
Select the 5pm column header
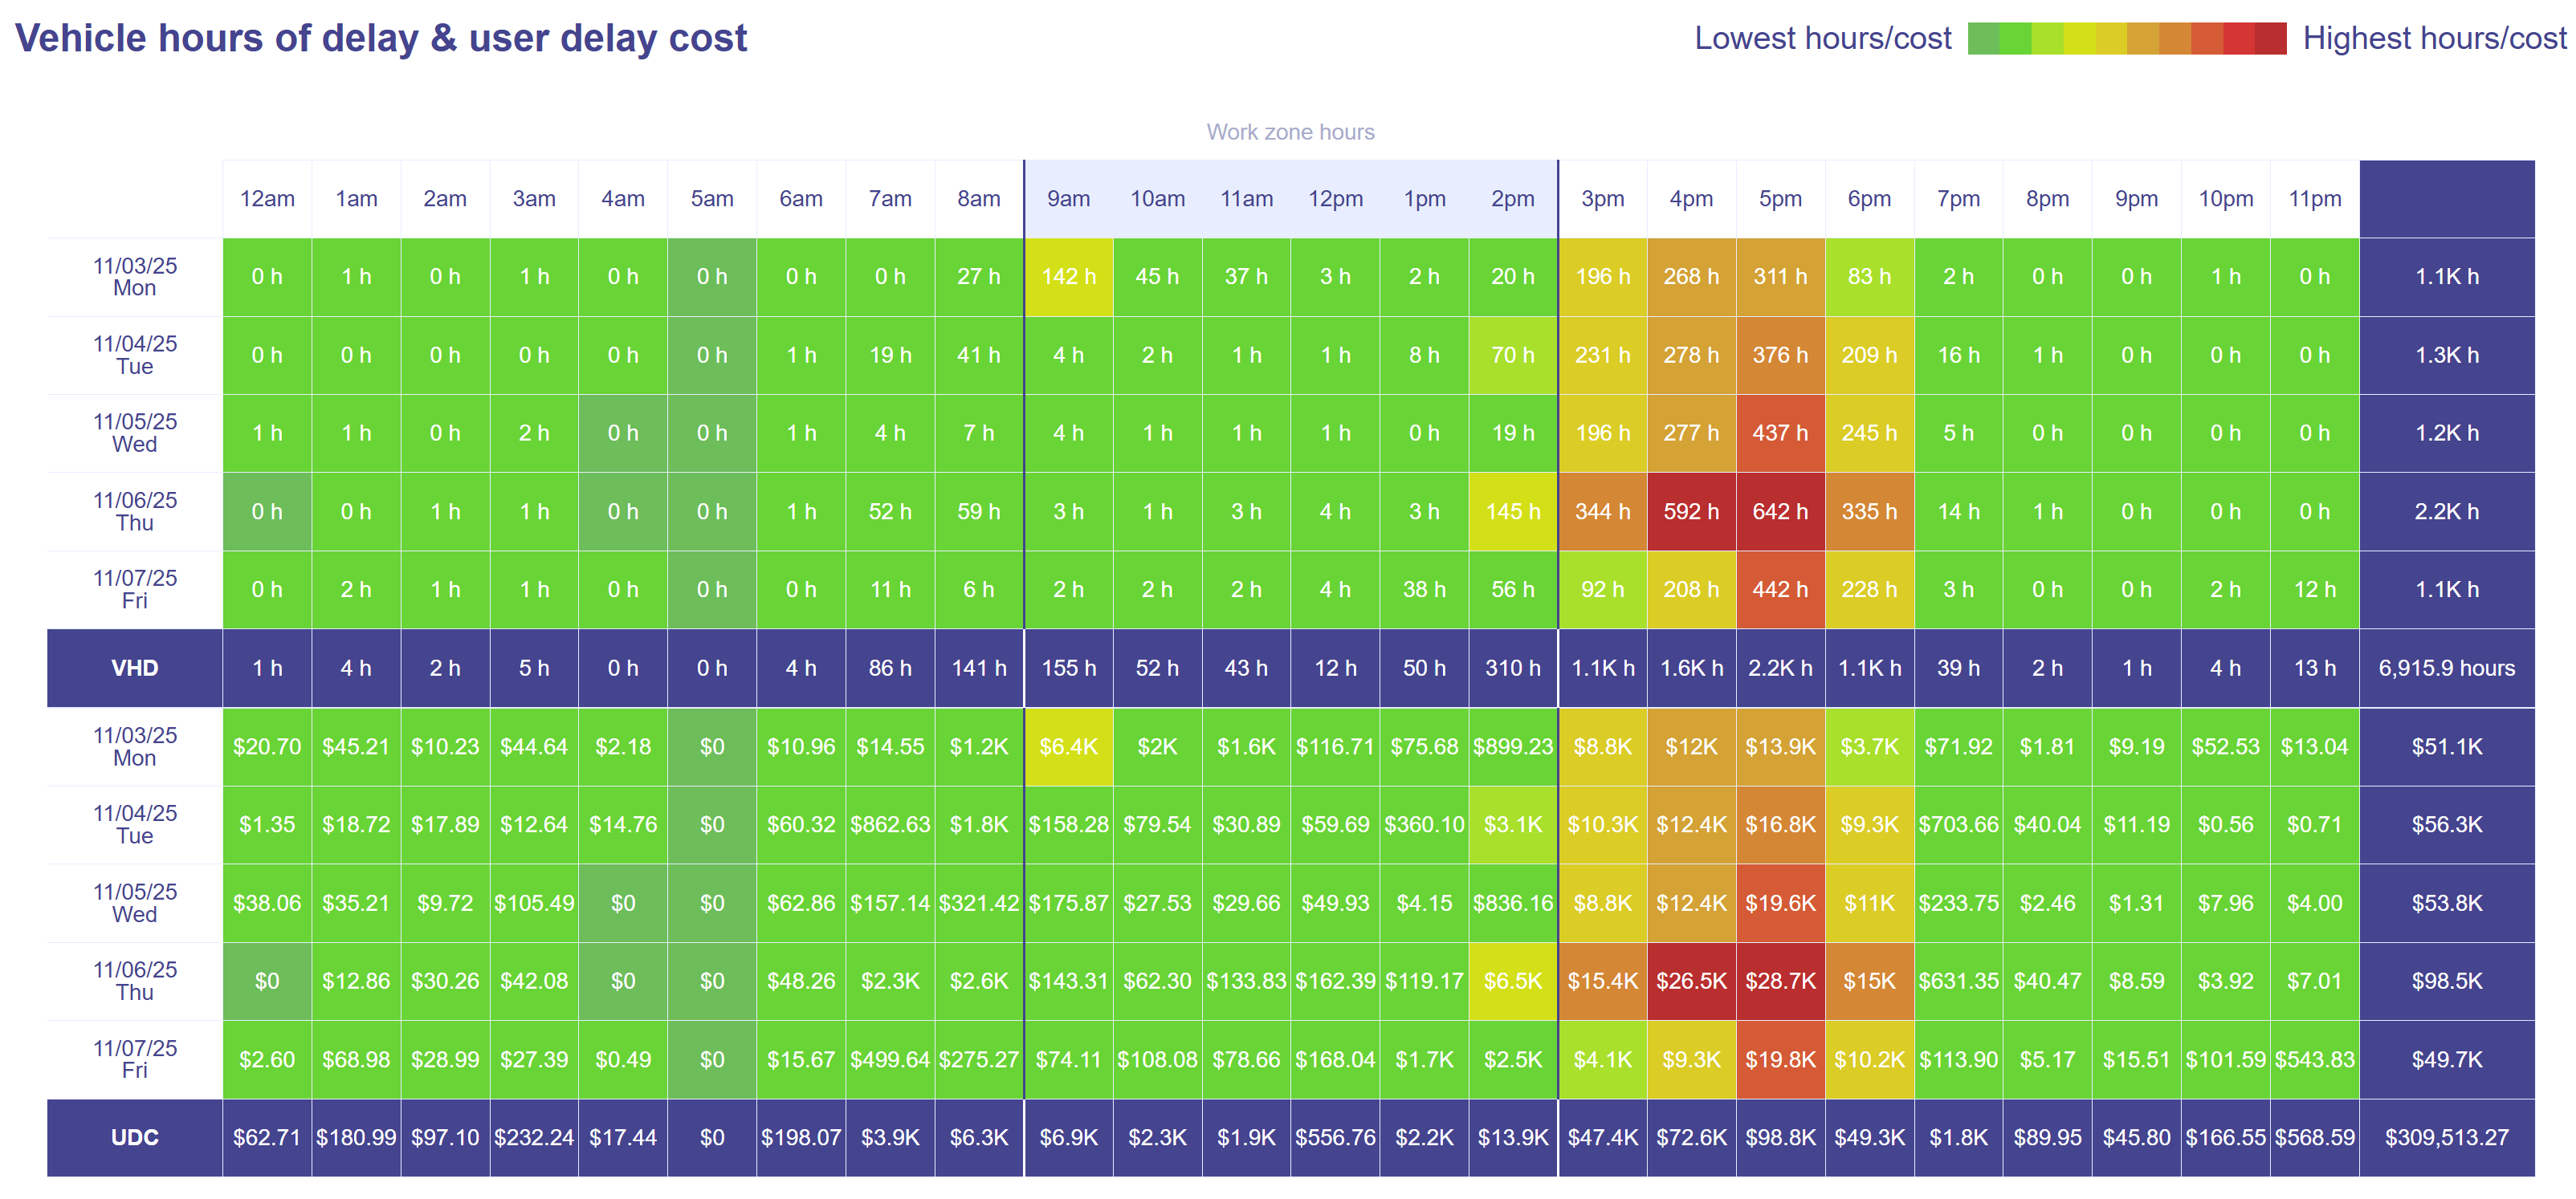pos(1780,199)
